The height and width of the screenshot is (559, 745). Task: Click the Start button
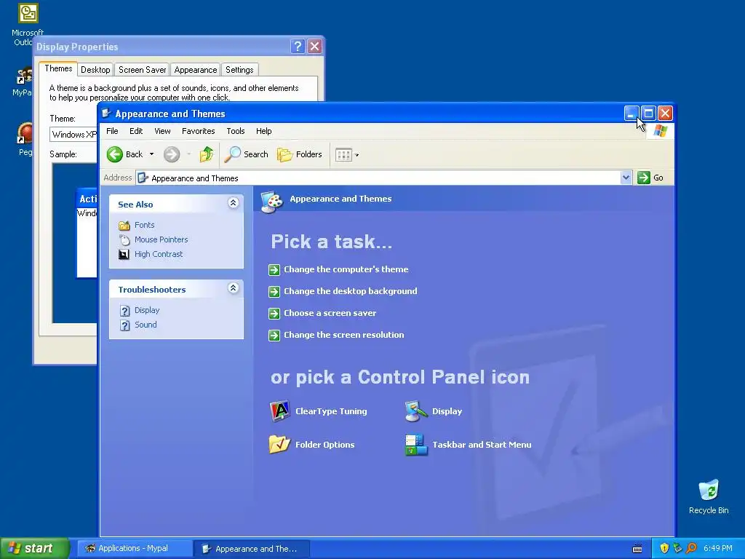click(35, 548)
